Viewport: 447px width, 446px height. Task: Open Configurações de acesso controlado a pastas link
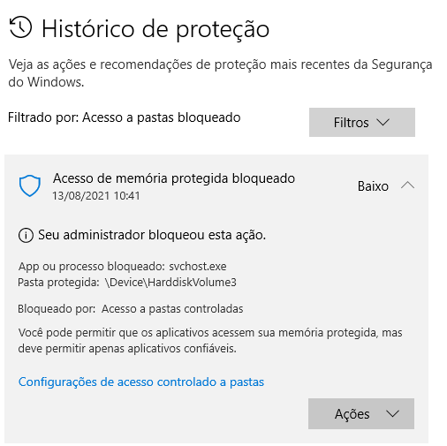pyautogui.click(x=141, y=382)
